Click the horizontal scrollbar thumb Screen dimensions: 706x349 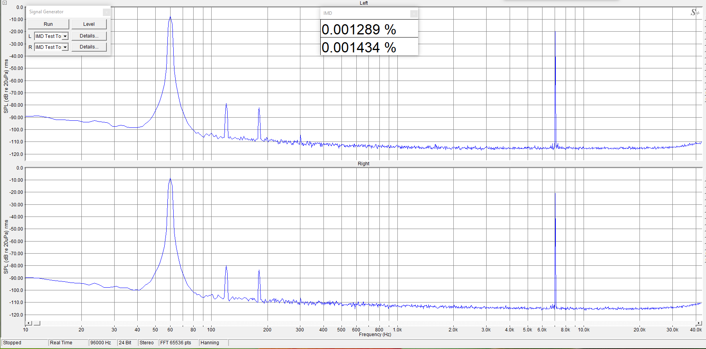click(37, 323)
